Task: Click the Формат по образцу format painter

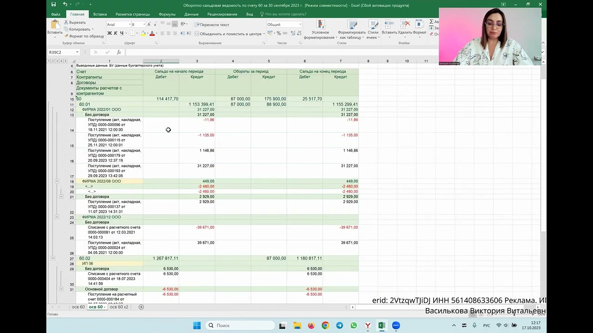Action: pyautogui.click(x=84, y=36)
